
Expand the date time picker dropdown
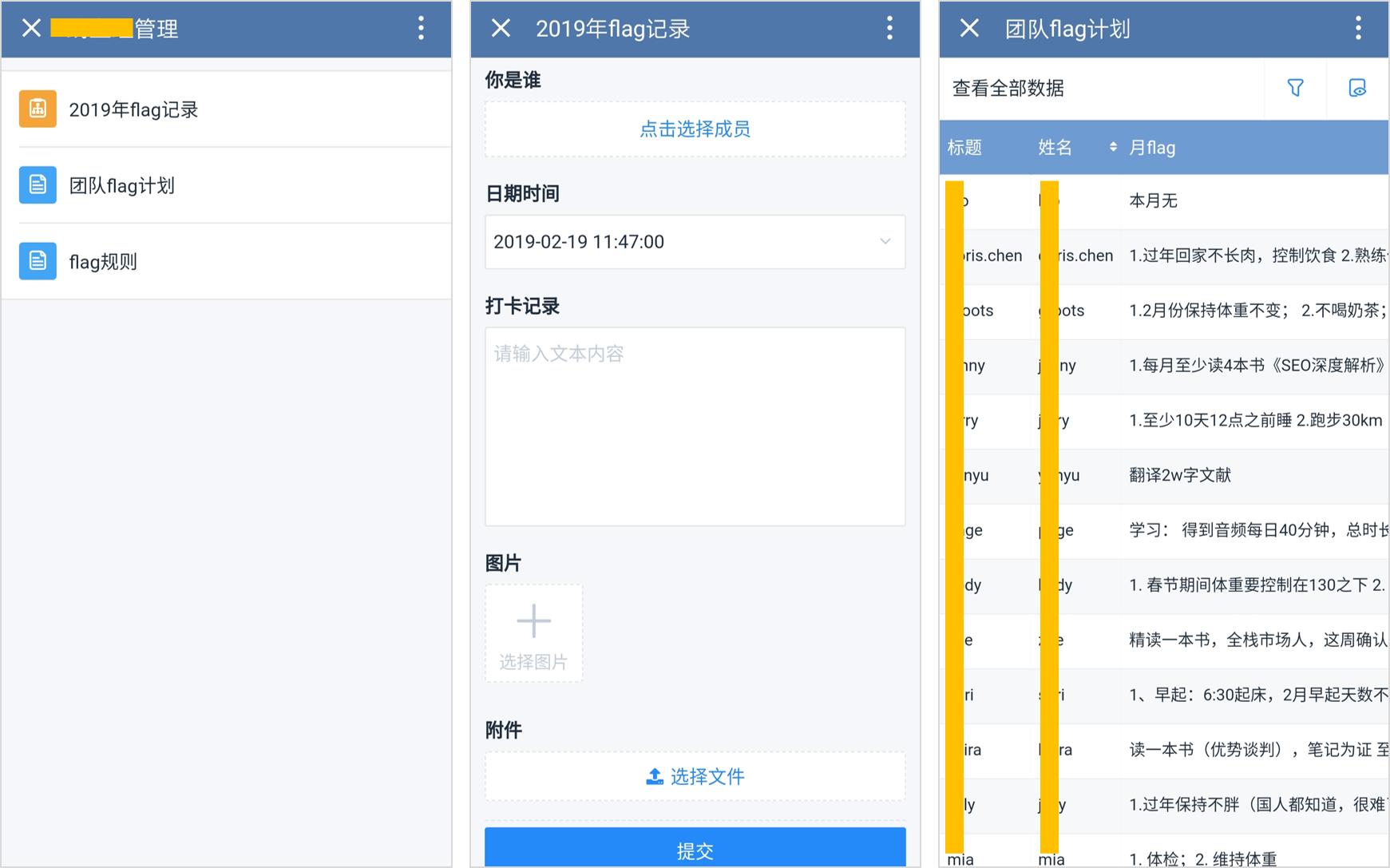click(885, 241)
